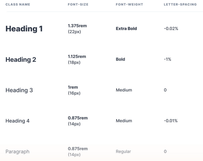Select the Heading 4 class name

click(17, 121)
